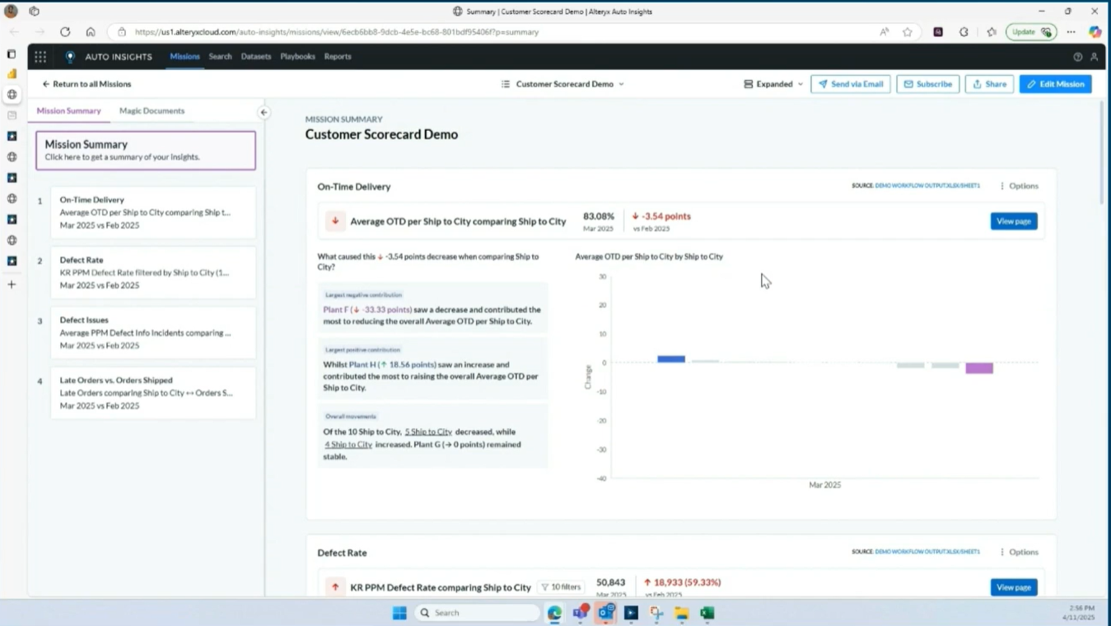Open the Customer Scorecard Demo mission dropdown
The height and width of the screenshot is (626, 1111).
pyautogui.click(x=563, y=84)
